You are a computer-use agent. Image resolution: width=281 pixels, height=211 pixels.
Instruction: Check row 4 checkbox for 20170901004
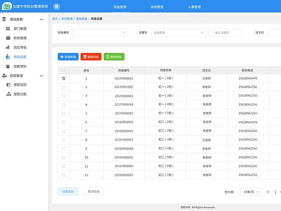click(x=64, y=105)
